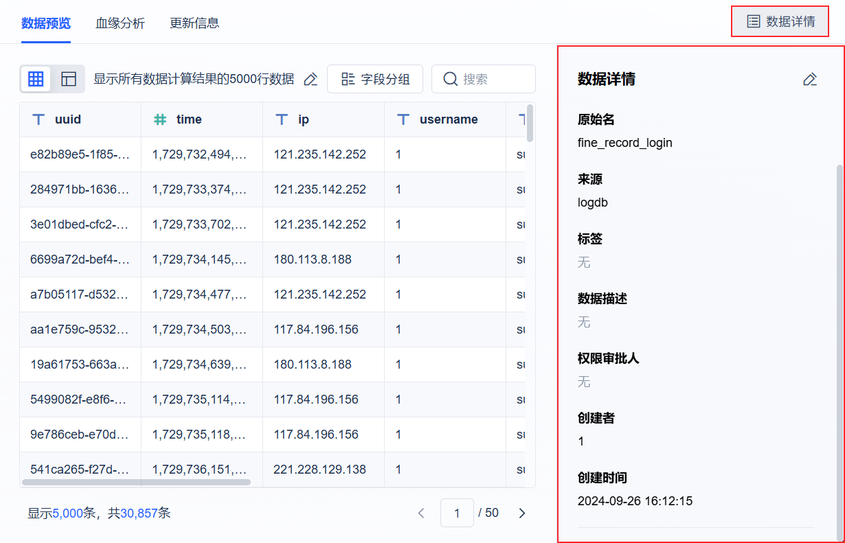This screenshot has height=543, width=845.
Task: Click page number input box
Action: click(458, 513)
